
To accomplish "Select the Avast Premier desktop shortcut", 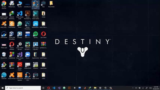I will click(x=12, y=75).
